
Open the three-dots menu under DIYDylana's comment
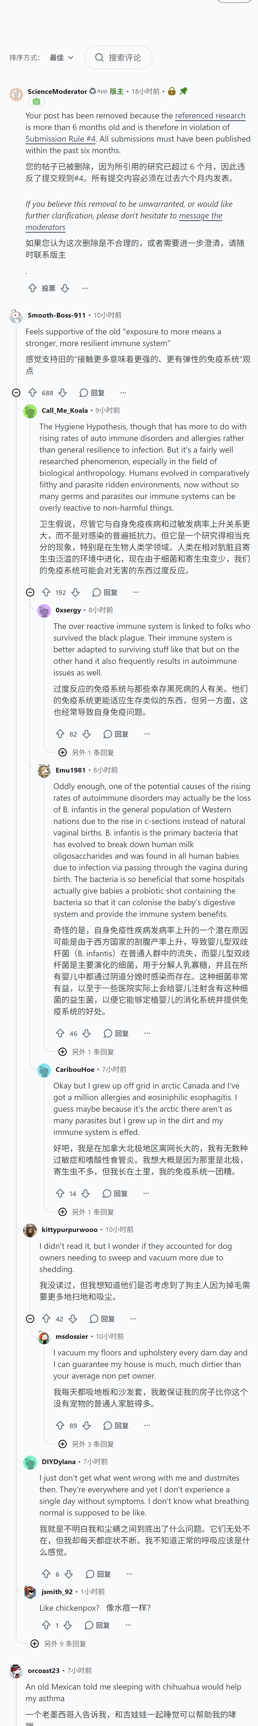click(129, 1574)
